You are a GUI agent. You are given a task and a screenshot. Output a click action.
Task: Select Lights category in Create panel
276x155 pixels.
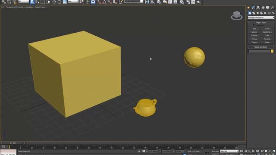pos(257,13)
